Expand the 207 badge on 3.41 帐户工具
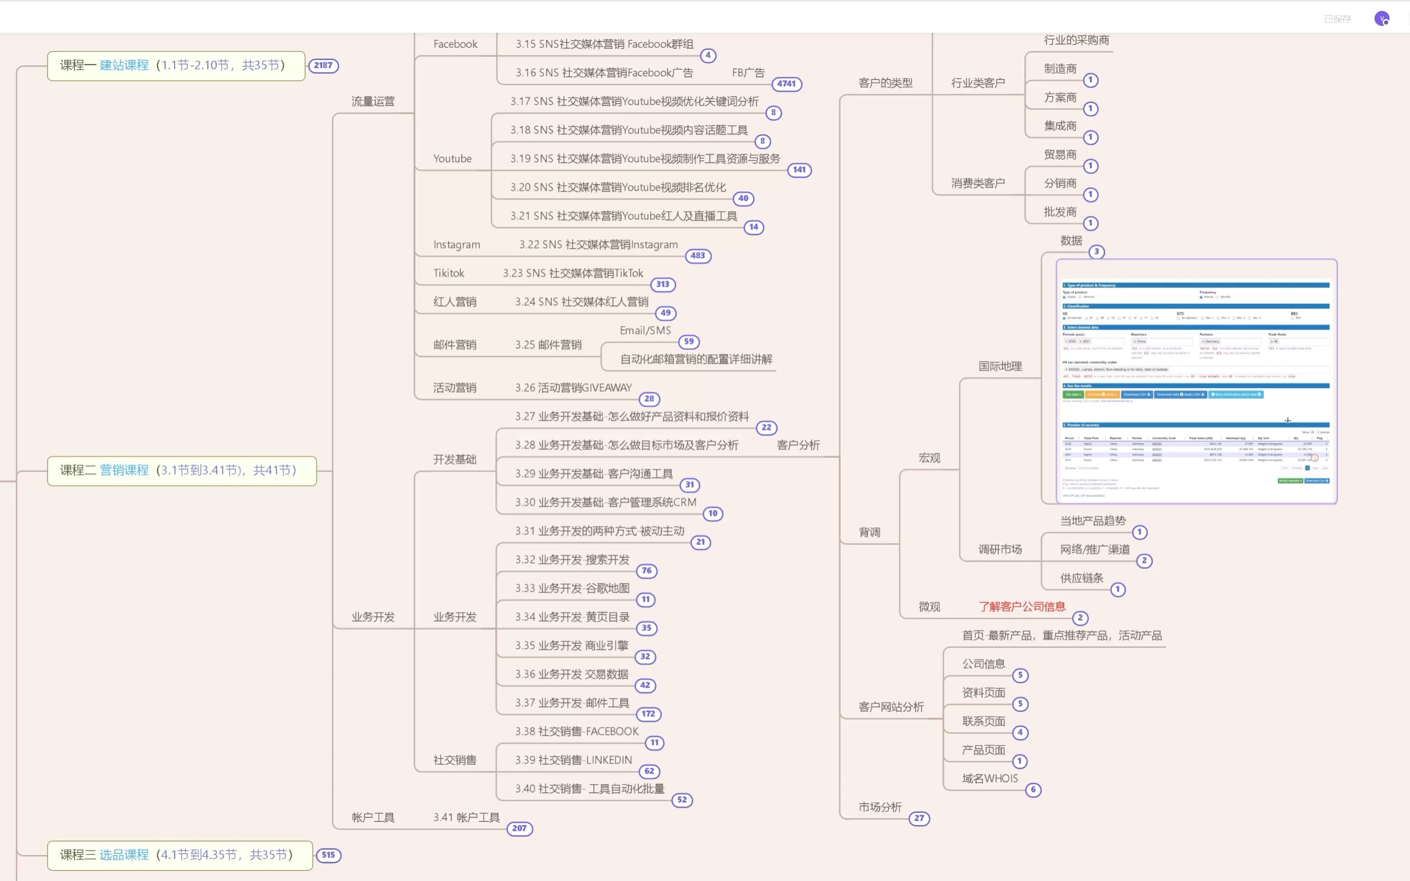Screen dimensions: 1410x881 [x=519, y=828]
